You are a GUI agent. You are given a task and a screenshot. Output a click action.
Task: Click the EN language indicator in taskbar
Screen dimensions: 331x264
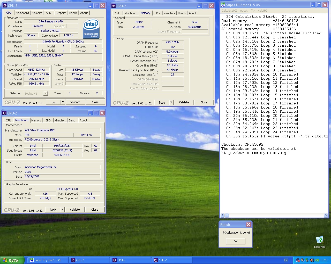(x=286, y=260)
